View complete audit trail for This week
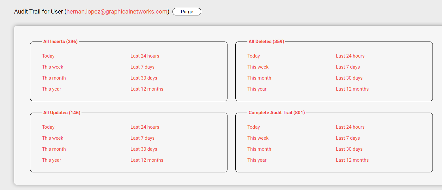Screen dimensions: 442x190 point(258,138)
